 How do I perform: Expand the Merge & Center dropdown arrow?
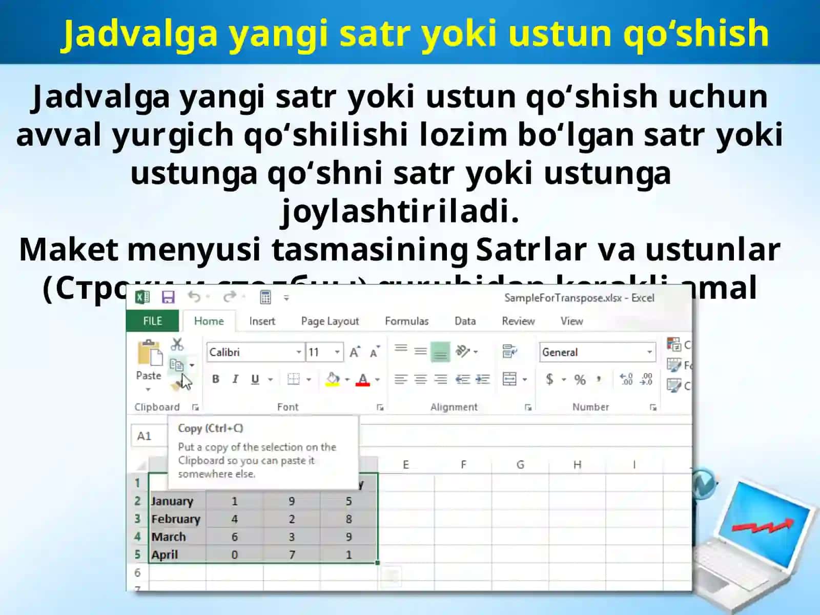(525, 380)
